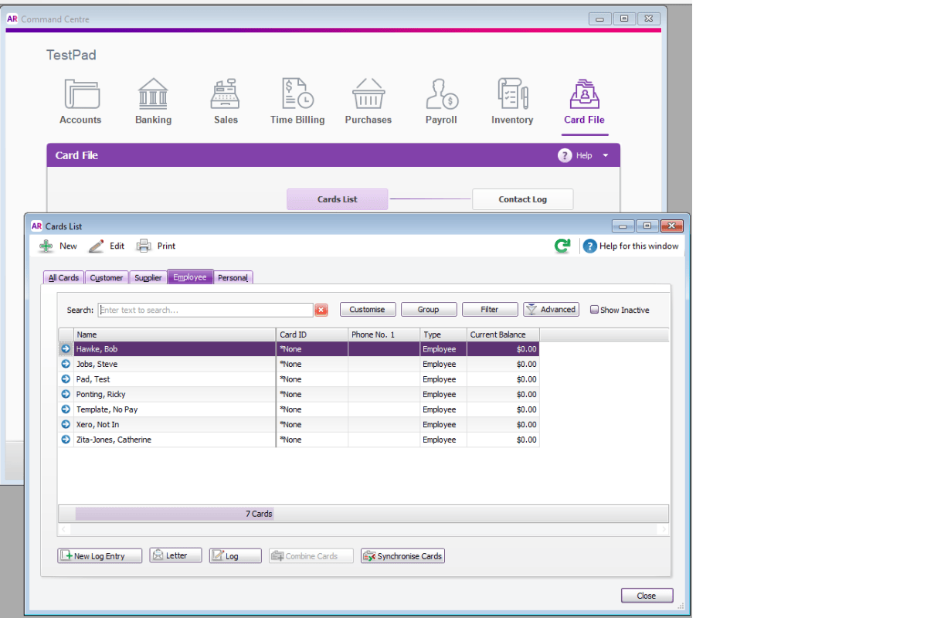Click the Letter button

pos(175,555)
